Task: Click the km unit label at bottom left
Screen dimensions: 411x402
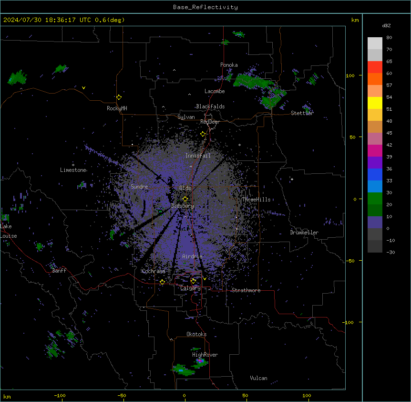Action: point(7,396)
